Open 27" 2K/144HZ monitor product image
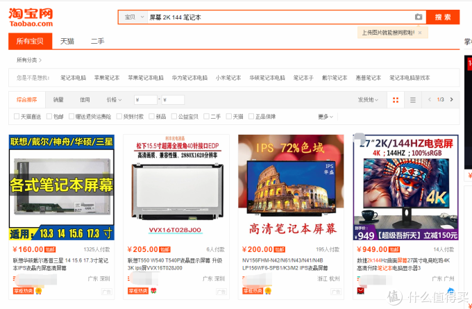The height and width of the screenshot is (309, 472). (406, 187)
